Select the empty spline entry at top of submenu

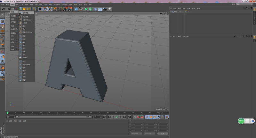(27, 13)
